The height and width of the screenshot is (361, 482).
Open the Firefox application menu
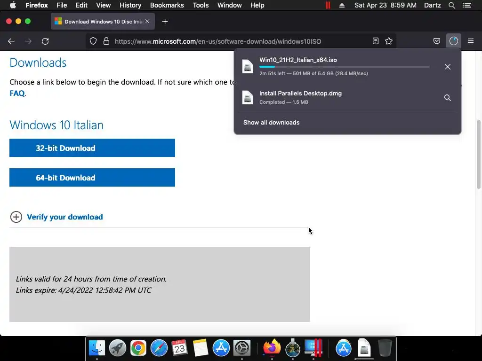[37, 5]
